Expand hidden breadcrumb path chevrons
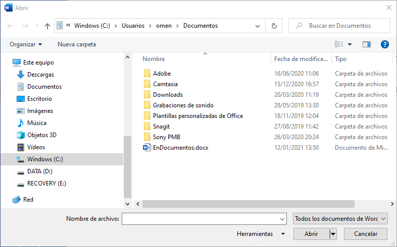 tap(68, 25)
